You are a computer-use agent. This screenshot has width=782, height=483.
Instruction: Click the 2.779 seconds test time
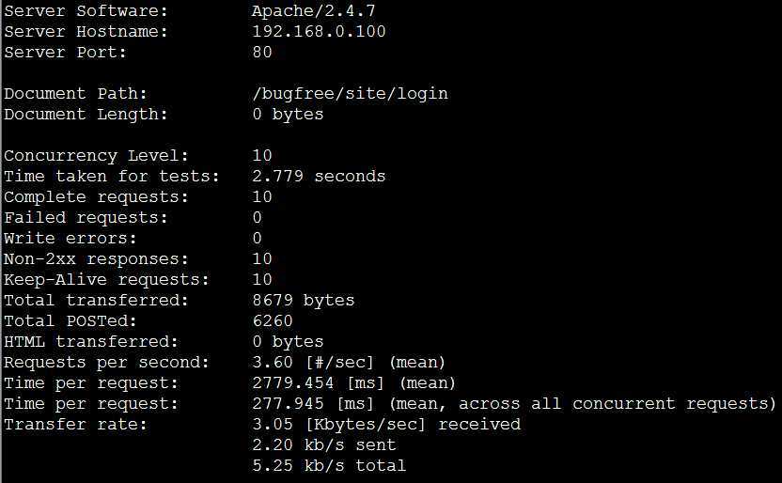coord(319,177)
